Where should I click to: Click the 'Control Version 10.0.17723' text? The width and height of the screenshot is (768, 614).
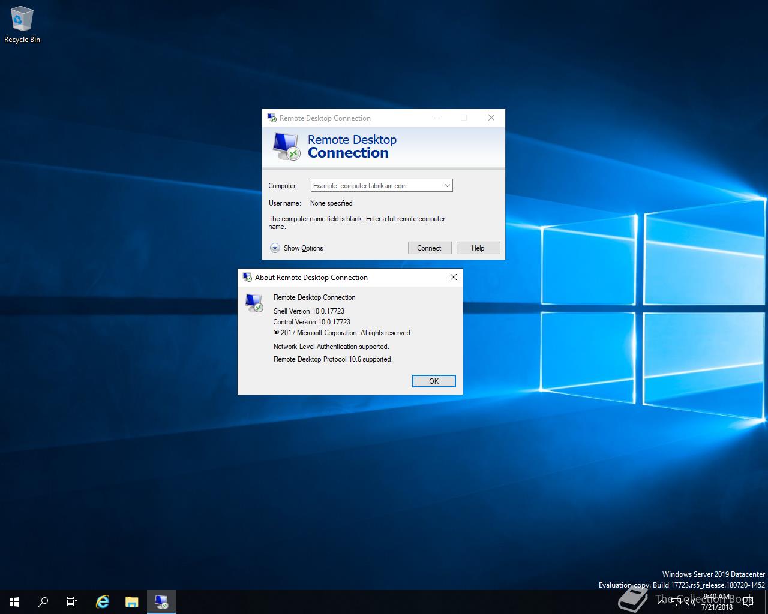pyautogui.click(x=312, y=322)
